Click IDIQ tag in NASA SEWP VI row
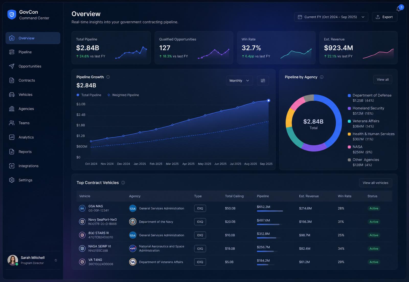409x282 pixels. click(x=200, y=249)
